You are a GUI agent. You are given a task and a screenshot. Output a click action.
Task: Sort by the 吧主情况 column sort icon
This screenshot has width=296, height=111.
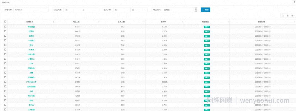[x=229, y=22]
